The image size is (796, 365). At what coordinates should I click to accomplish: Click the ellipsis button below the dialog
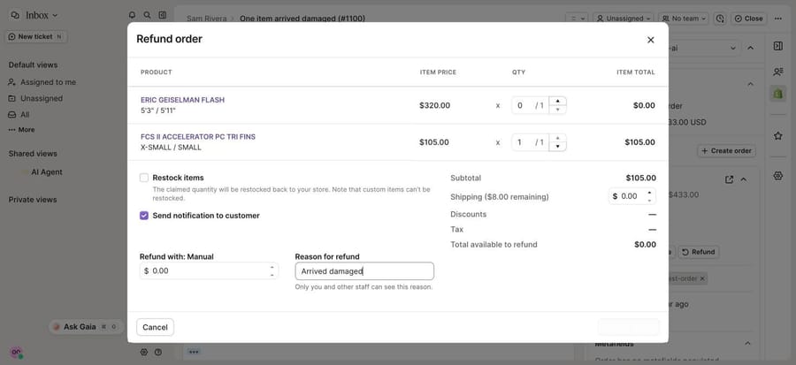194,352
